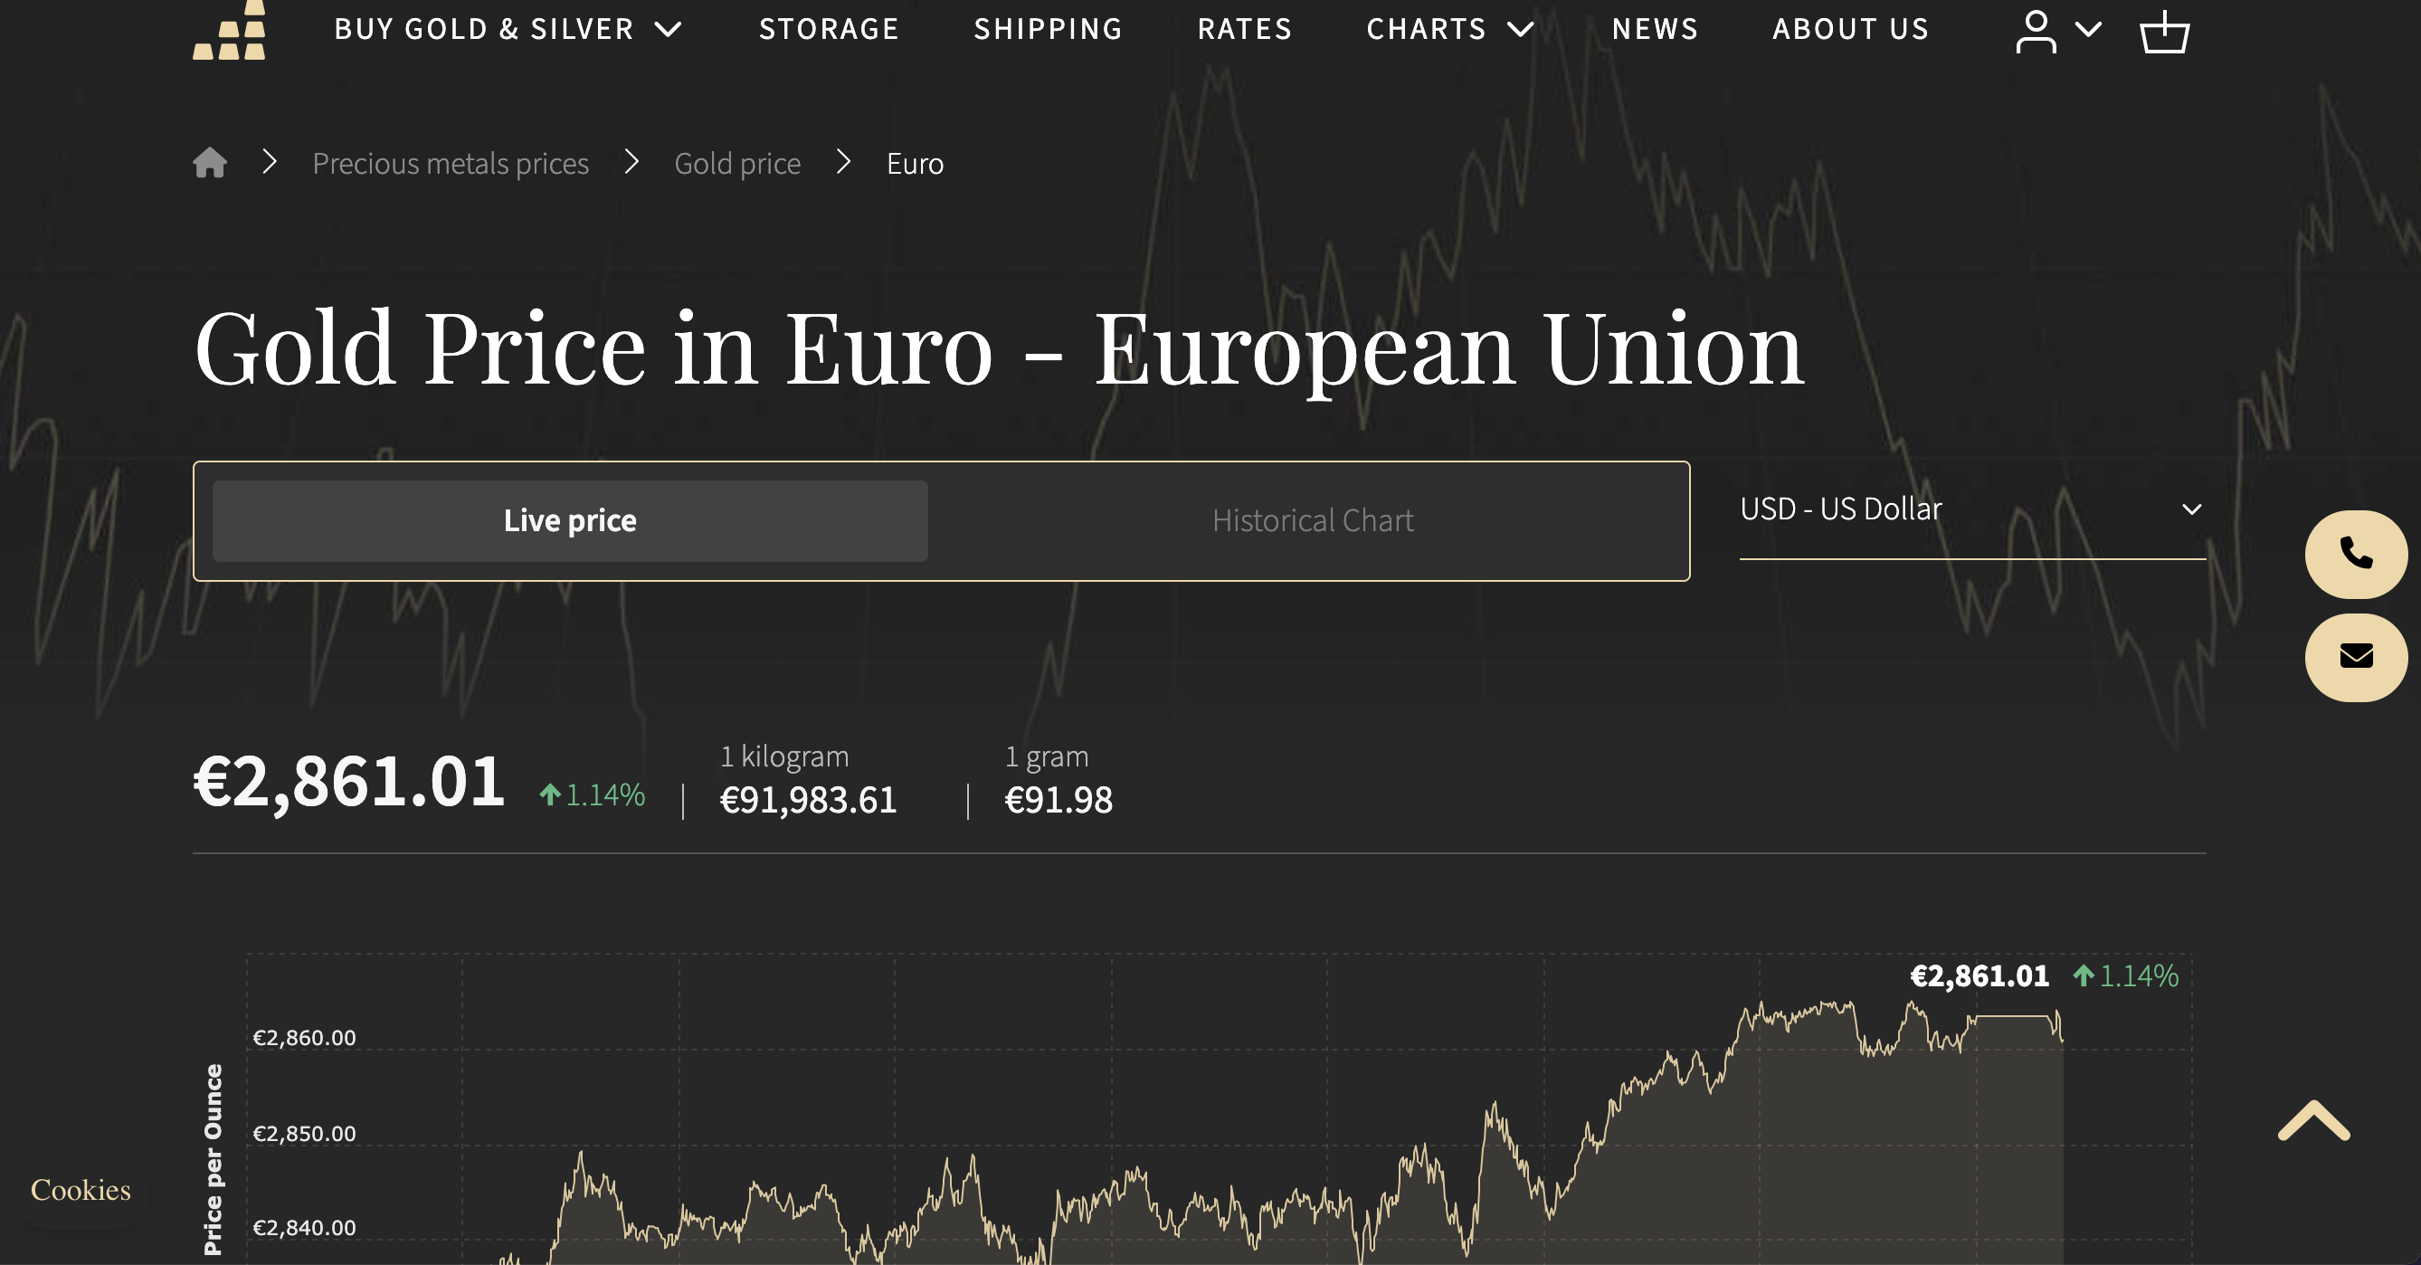Open the Shipping page
The image size is (2421, 1265).
tap(1048, 29)
